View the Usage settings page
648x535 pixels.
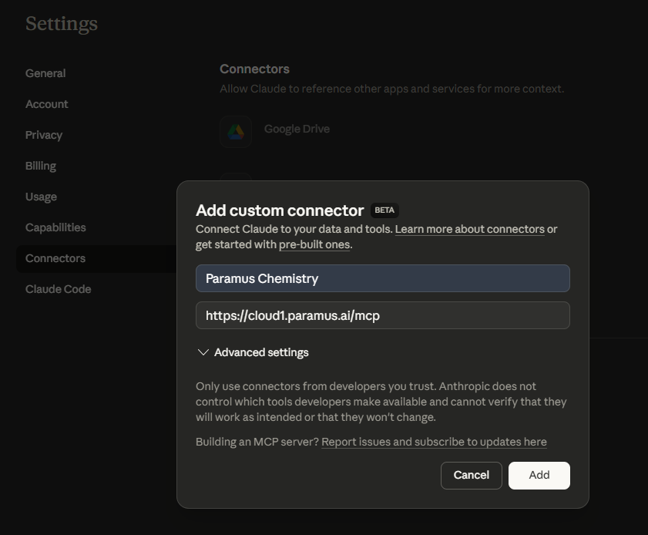coord(41,197)
